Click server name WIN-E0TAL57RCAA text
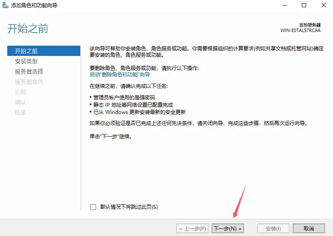Screen dimensions: 333x236 pyautogui.click(x=301, y=30)
